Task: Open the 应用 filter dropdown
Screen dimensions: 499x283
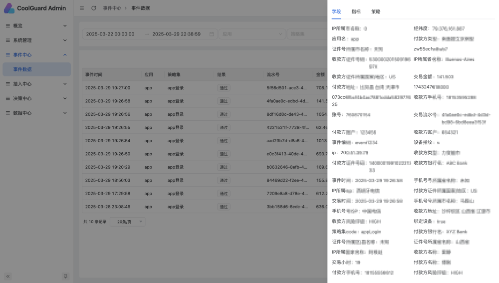Action: [251, 34]
